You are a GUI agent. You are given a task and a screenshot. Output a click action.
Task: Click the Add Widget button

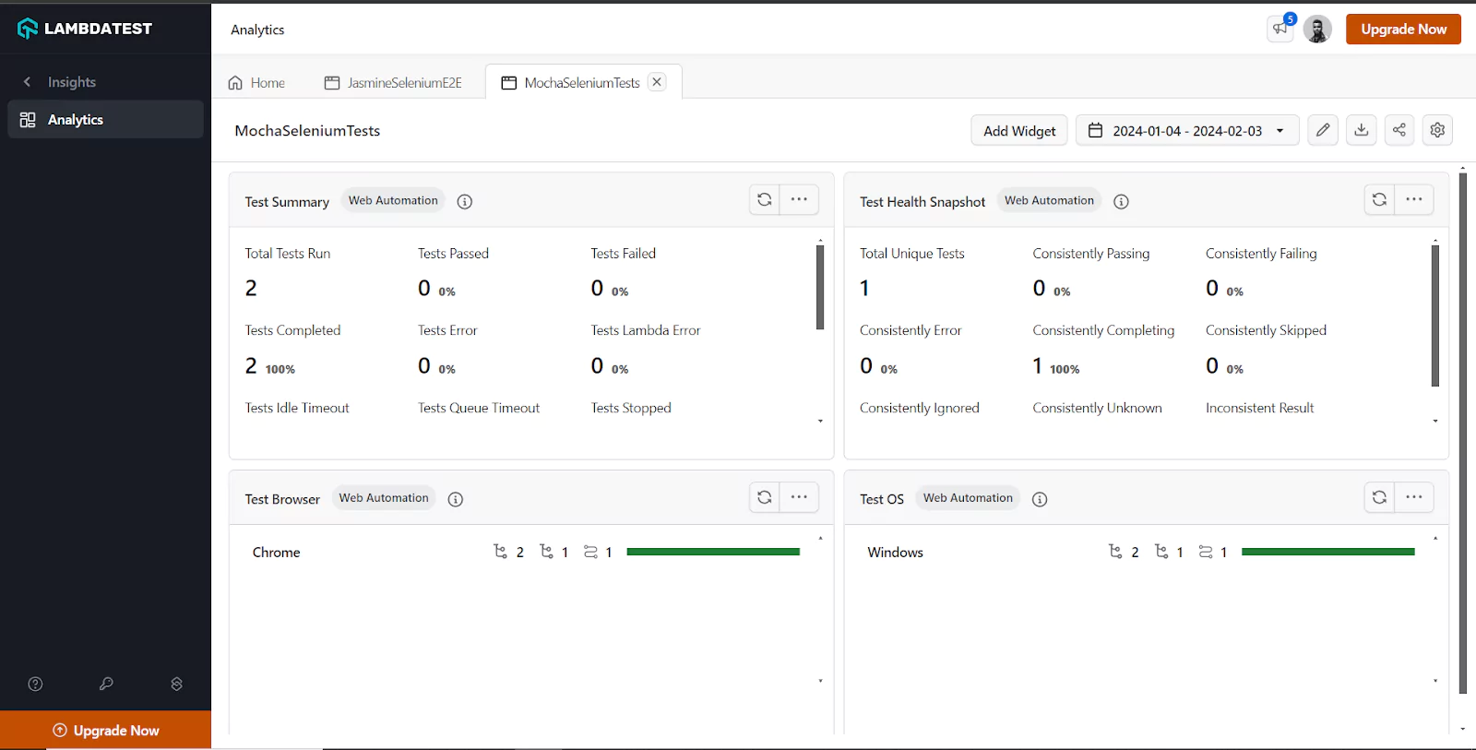(x=1019, y=131)
